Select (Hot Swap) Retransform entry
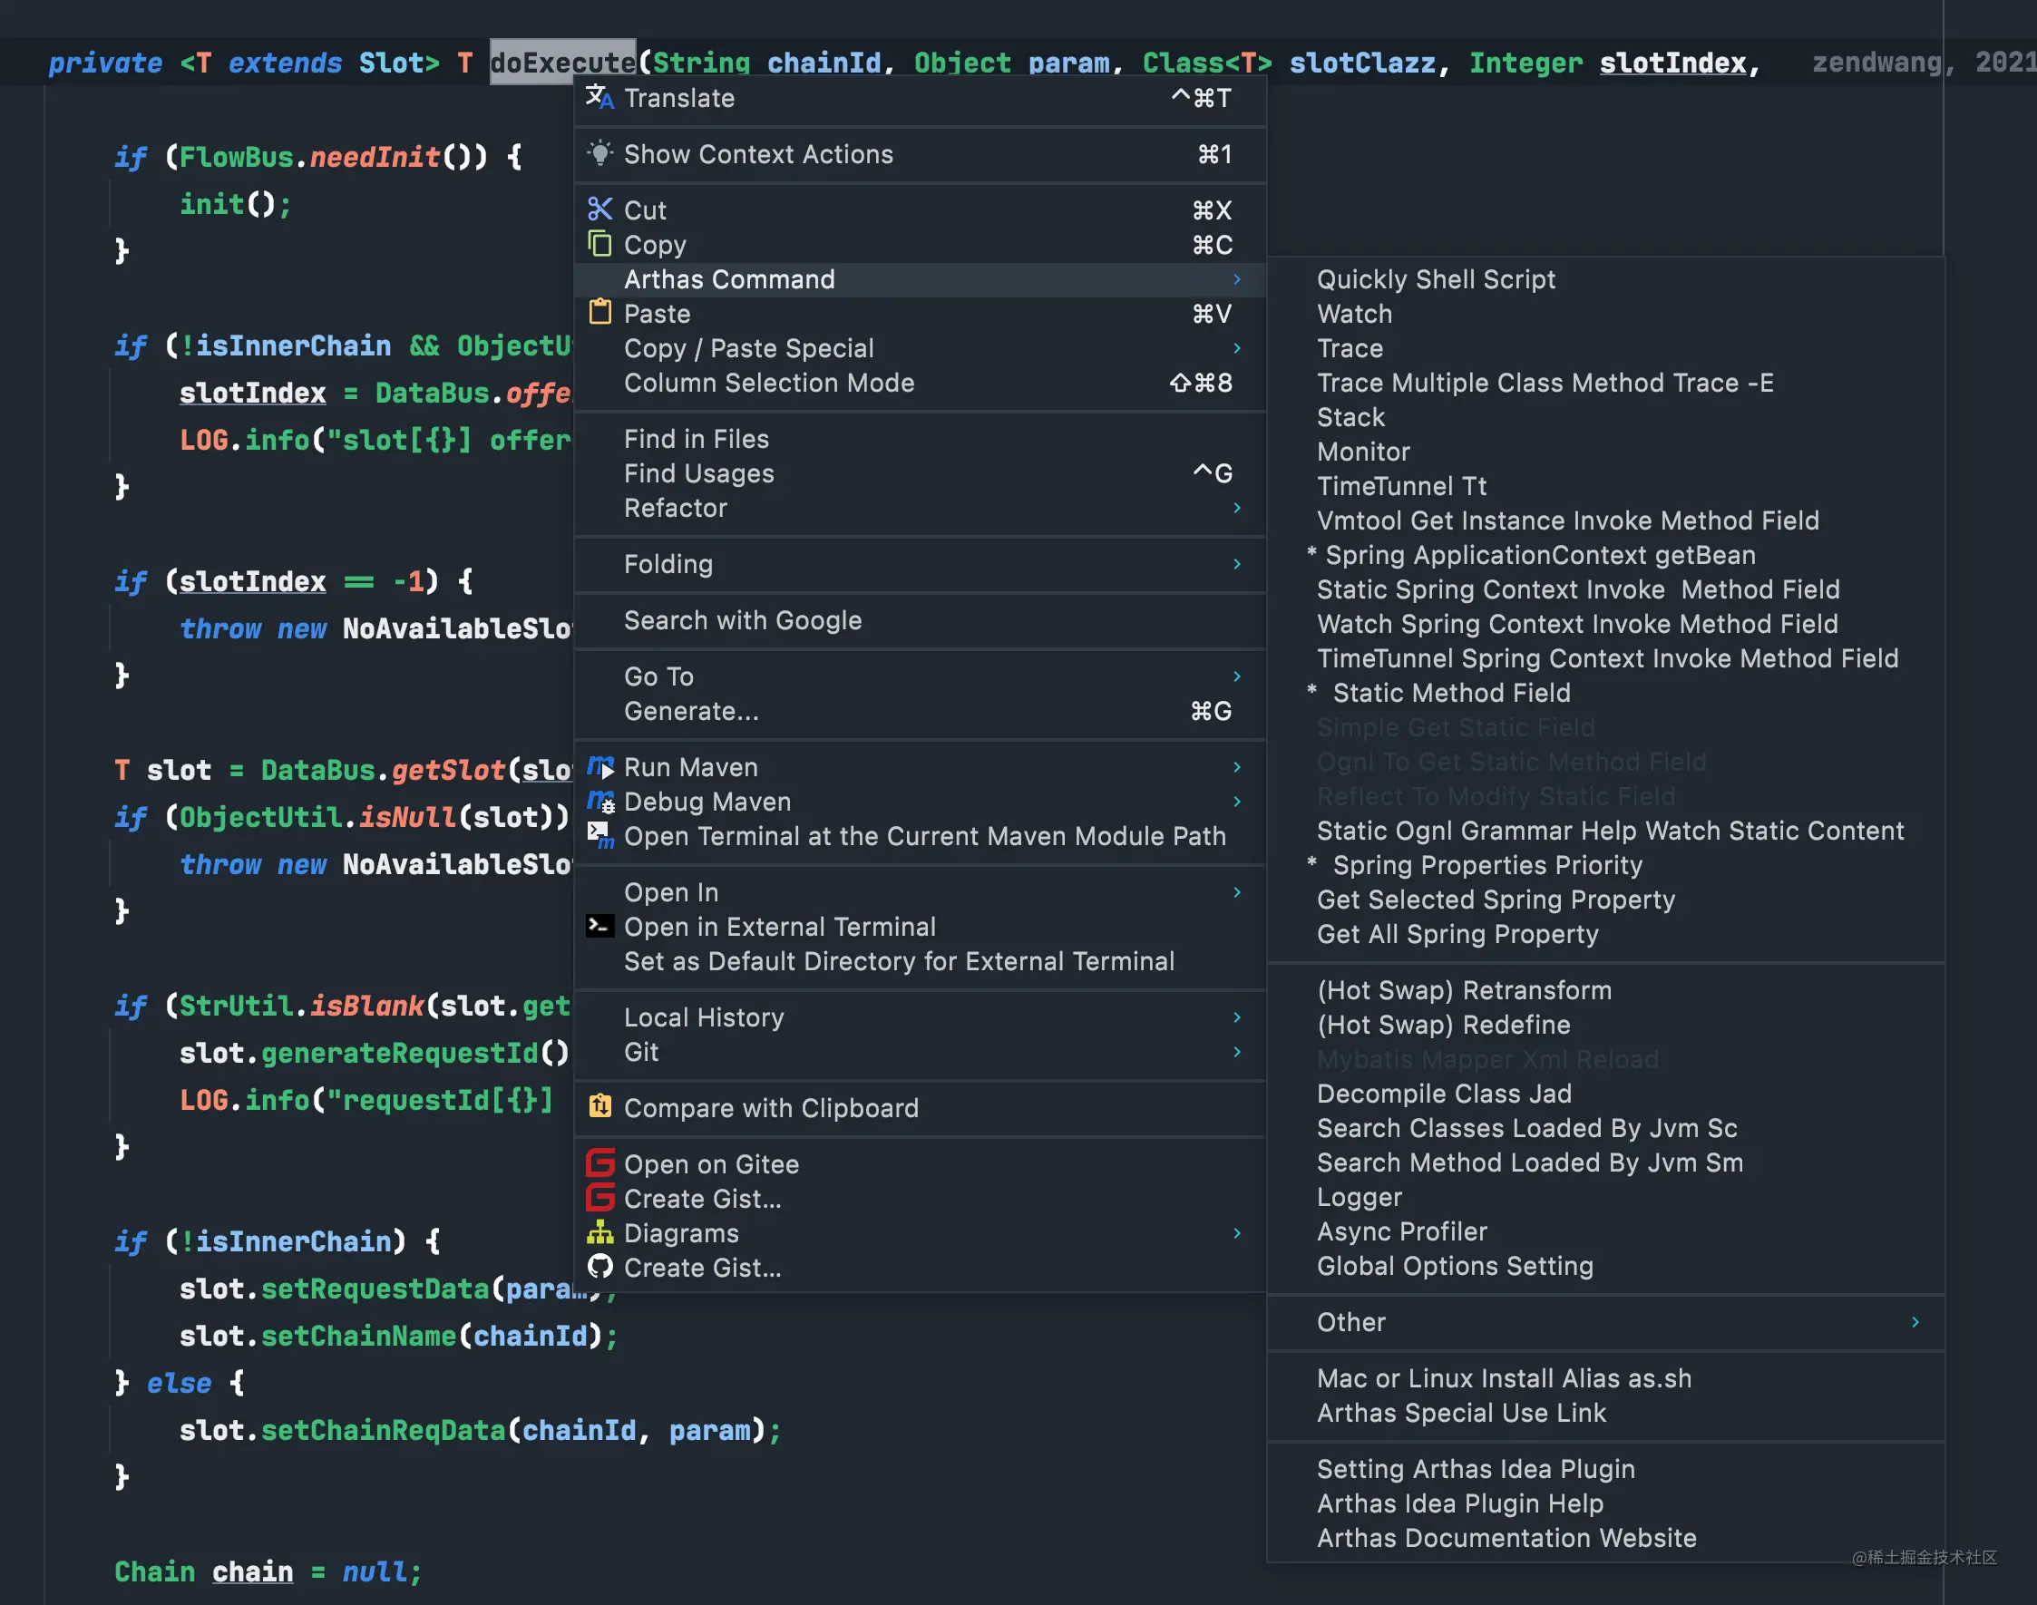2037x1605 pixels. coord(1464,990)
